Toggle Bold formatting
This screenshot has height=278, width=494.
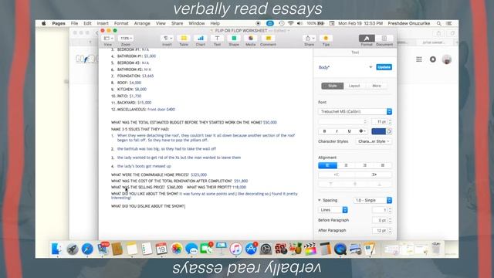pyautogui.click(x=324, y=131)
